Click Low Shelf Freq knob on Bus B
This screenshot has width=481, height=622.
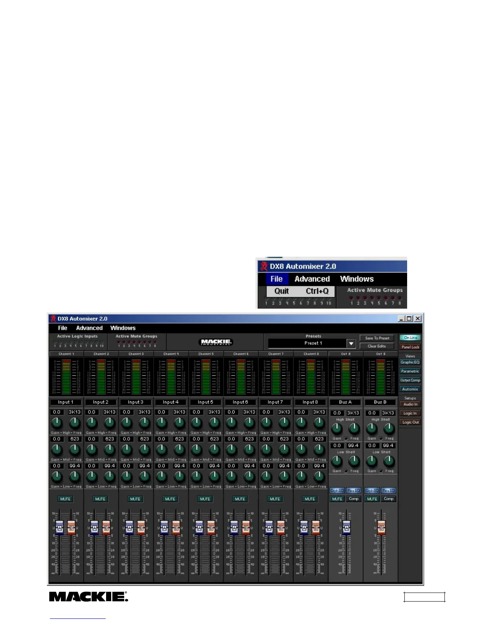pyautogui.click(x=389, y=461)
